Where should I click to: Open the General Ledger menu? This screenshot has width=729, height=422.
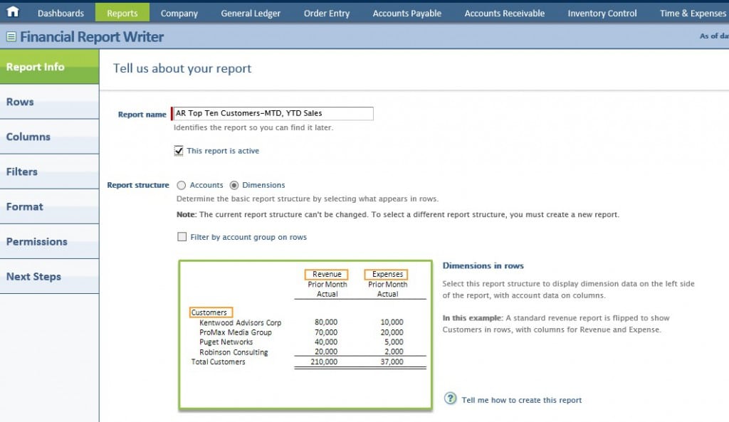[x=251, y=13]
